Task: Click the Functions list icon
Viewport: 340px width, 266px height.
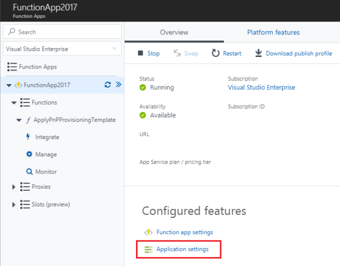Action: pos(25,102)
